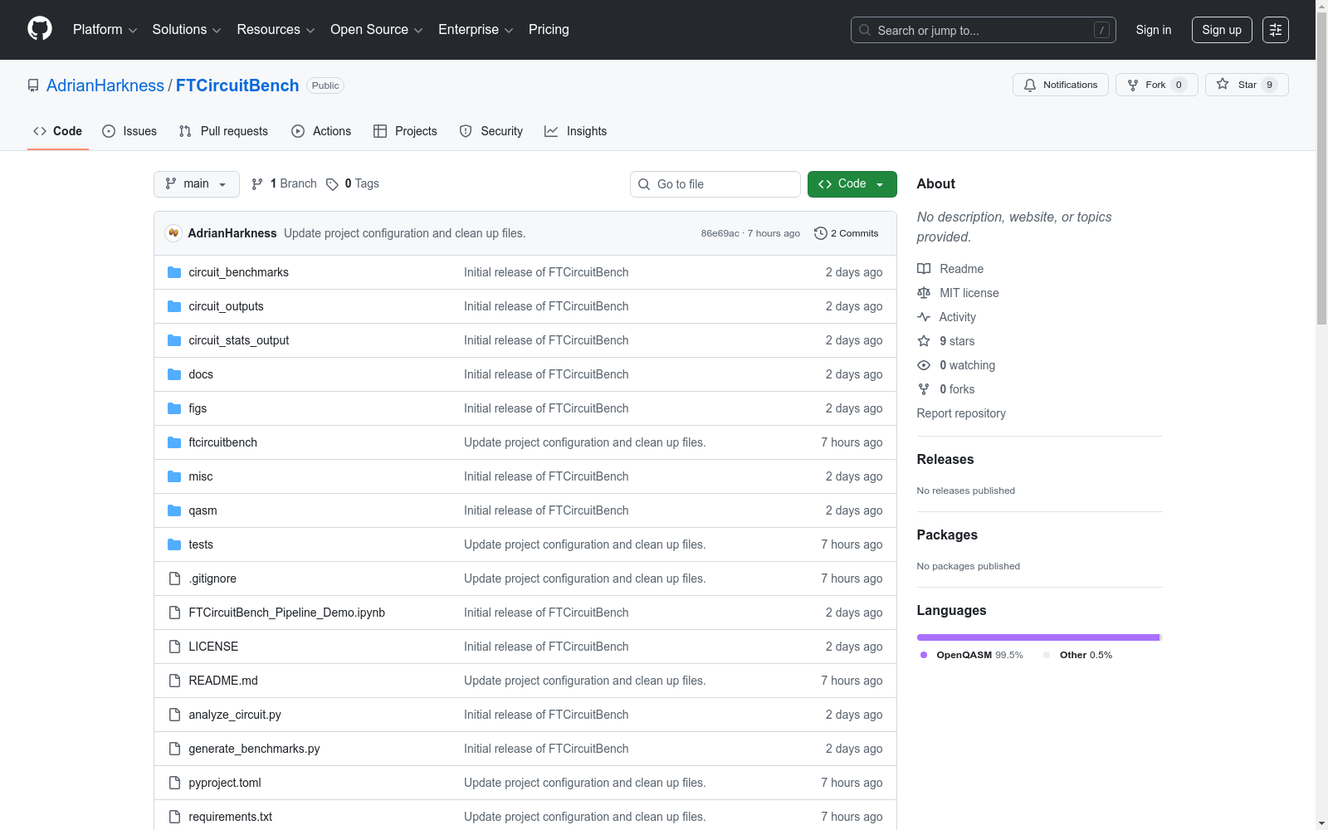Expand the Resources menu
1328x830 pixels.
pos(276,30)
